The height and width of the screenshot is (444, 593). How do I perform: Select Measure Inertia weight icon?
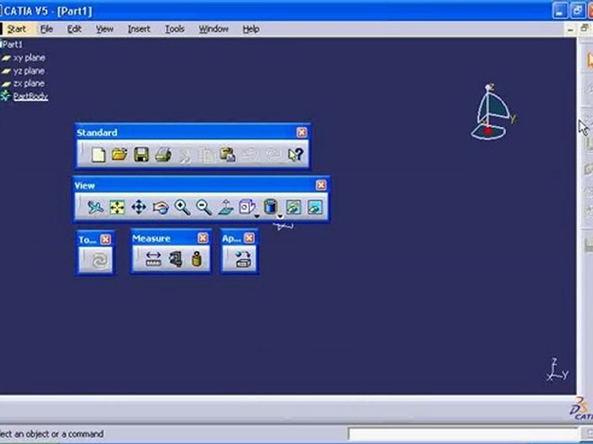196,259
